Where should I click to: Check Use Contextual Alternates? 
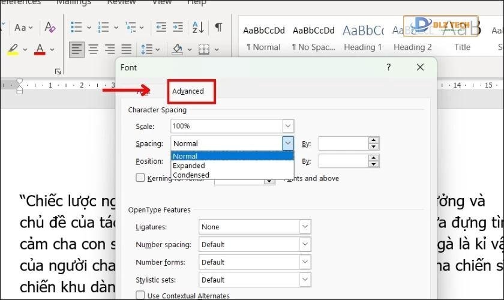(x=140, y=295)
